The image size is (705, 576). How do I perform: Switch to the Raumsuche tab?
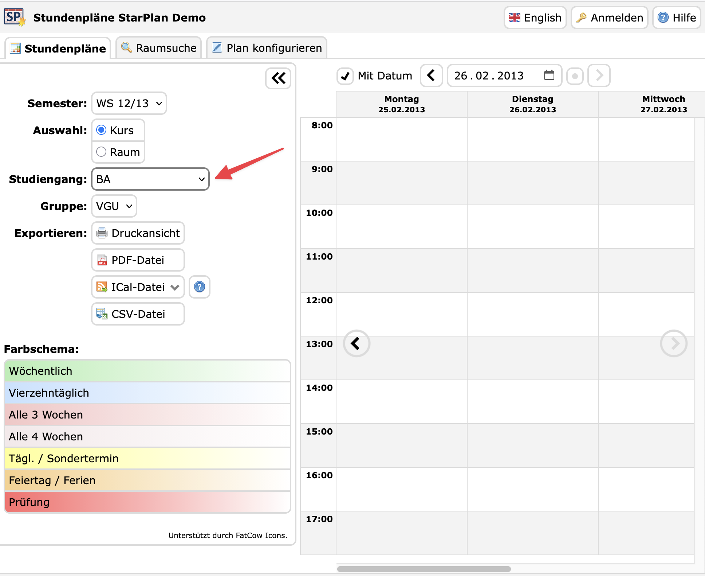[159, 48]
